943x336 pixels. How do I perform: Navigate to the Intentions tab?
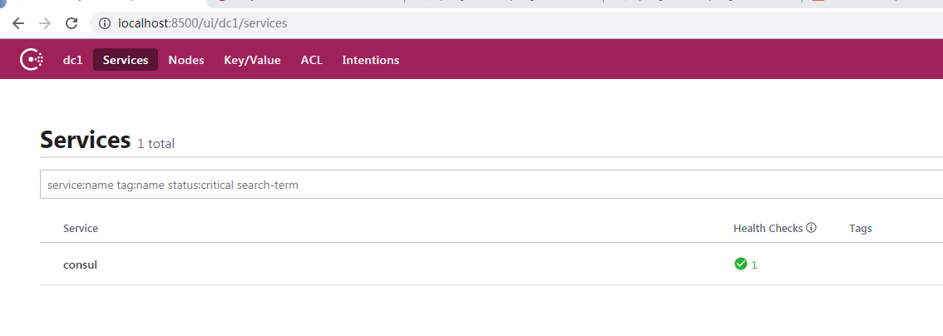tap(371, 60)
